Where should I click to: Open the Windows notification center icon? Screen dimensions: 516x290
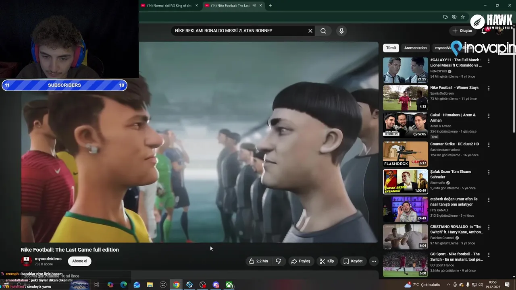507,285
